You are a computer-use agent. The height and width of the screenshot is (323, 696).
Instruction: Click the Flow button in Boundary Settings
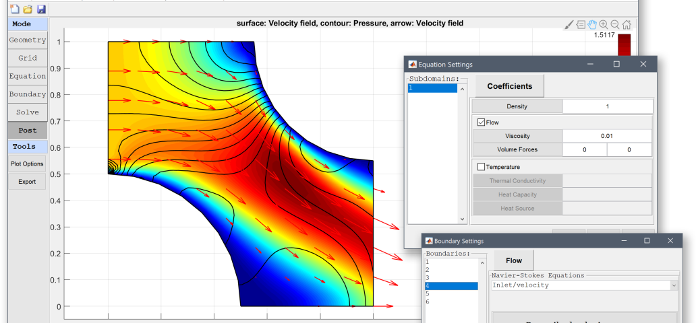coord(513,260)
